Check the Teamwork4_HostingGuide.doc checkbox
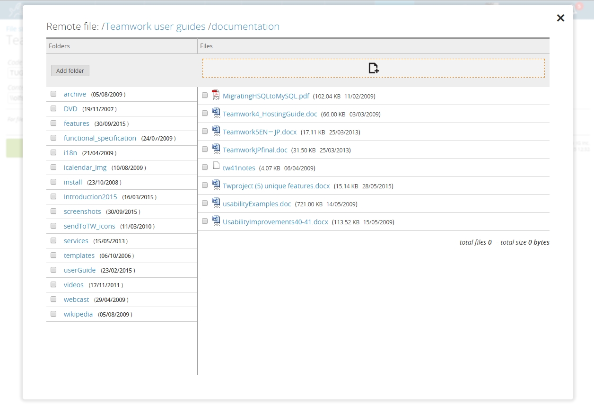The width and height of the screenshot is (594, 415). [205, 114]
